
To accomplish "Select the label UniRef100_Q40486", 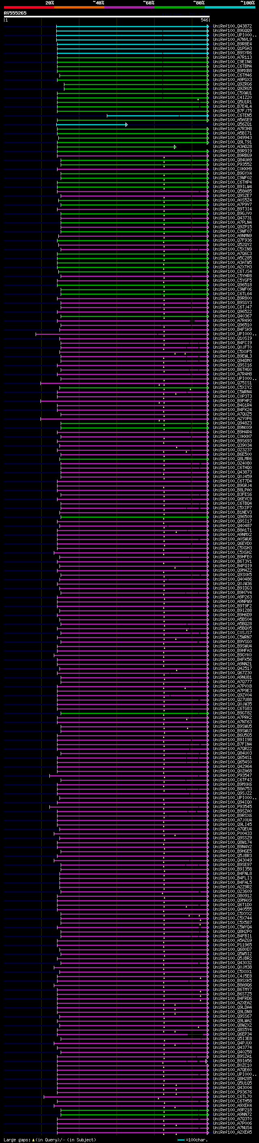I will (232, 579).
